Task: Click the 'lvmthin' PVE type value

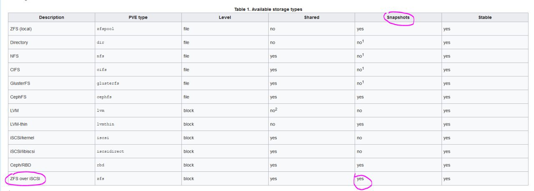Action: (x=105, y=124)
